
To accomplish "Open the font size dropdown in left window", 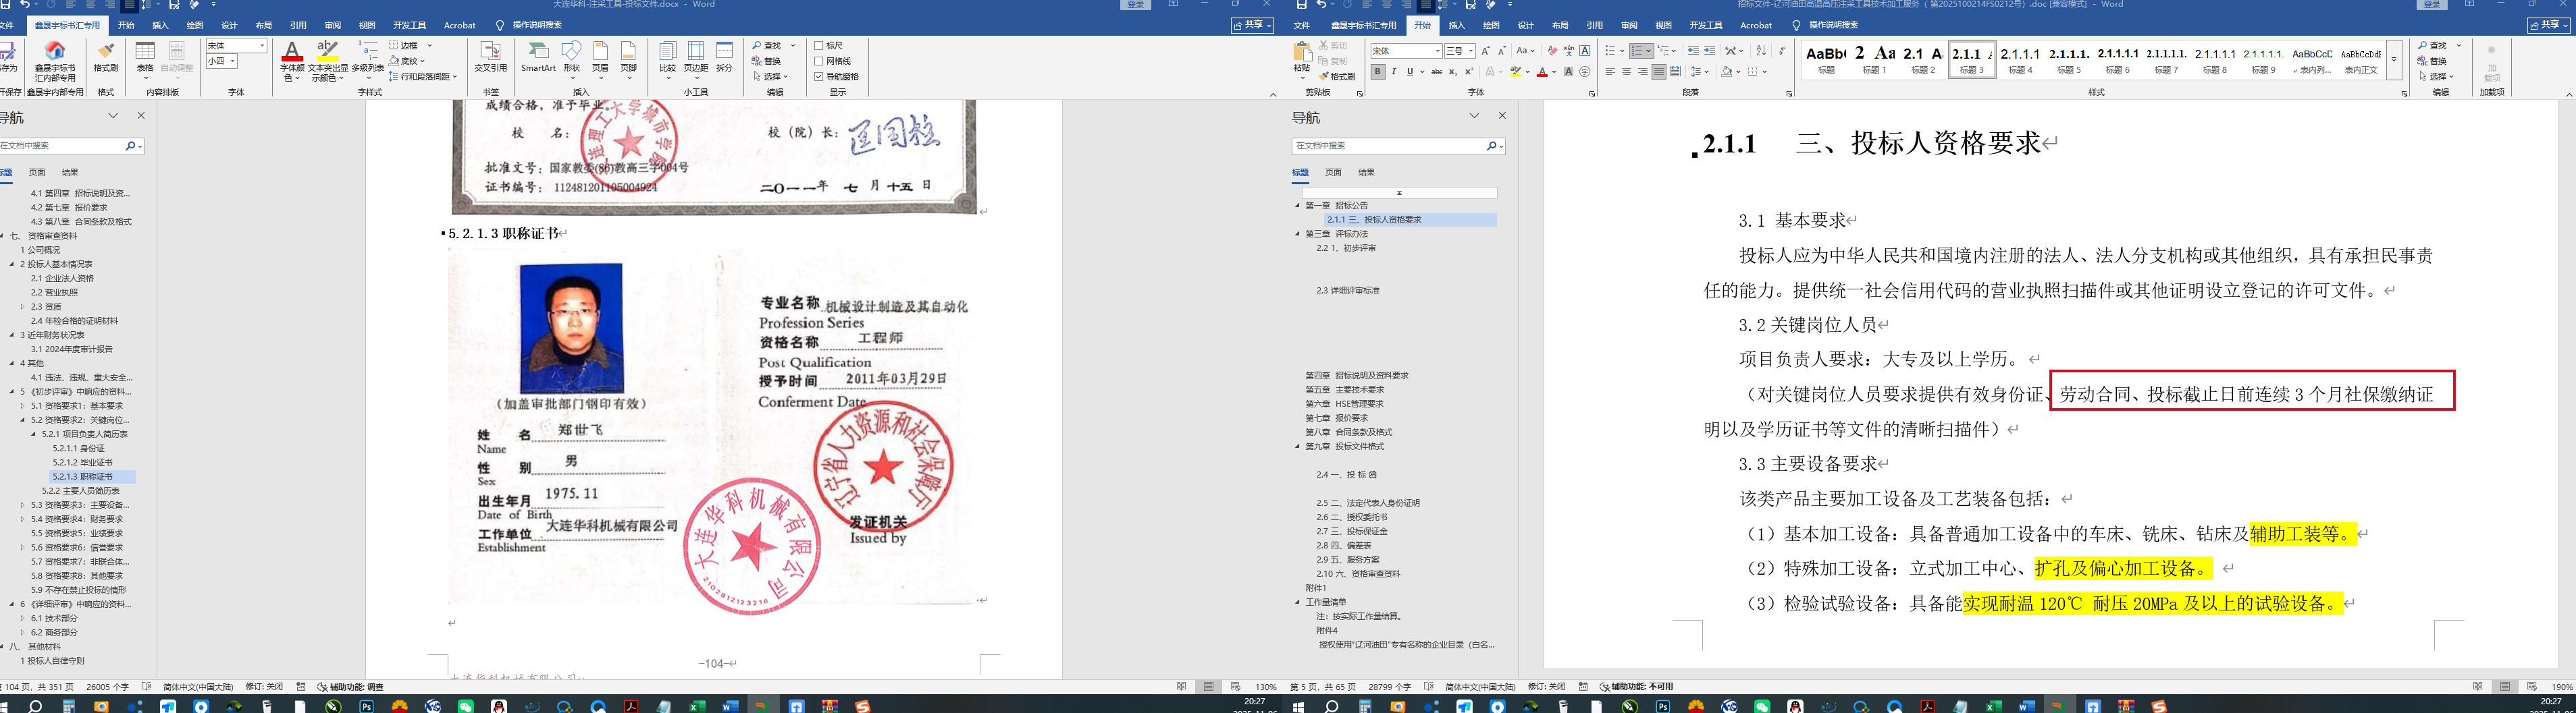I will click(x=233, y=62).
